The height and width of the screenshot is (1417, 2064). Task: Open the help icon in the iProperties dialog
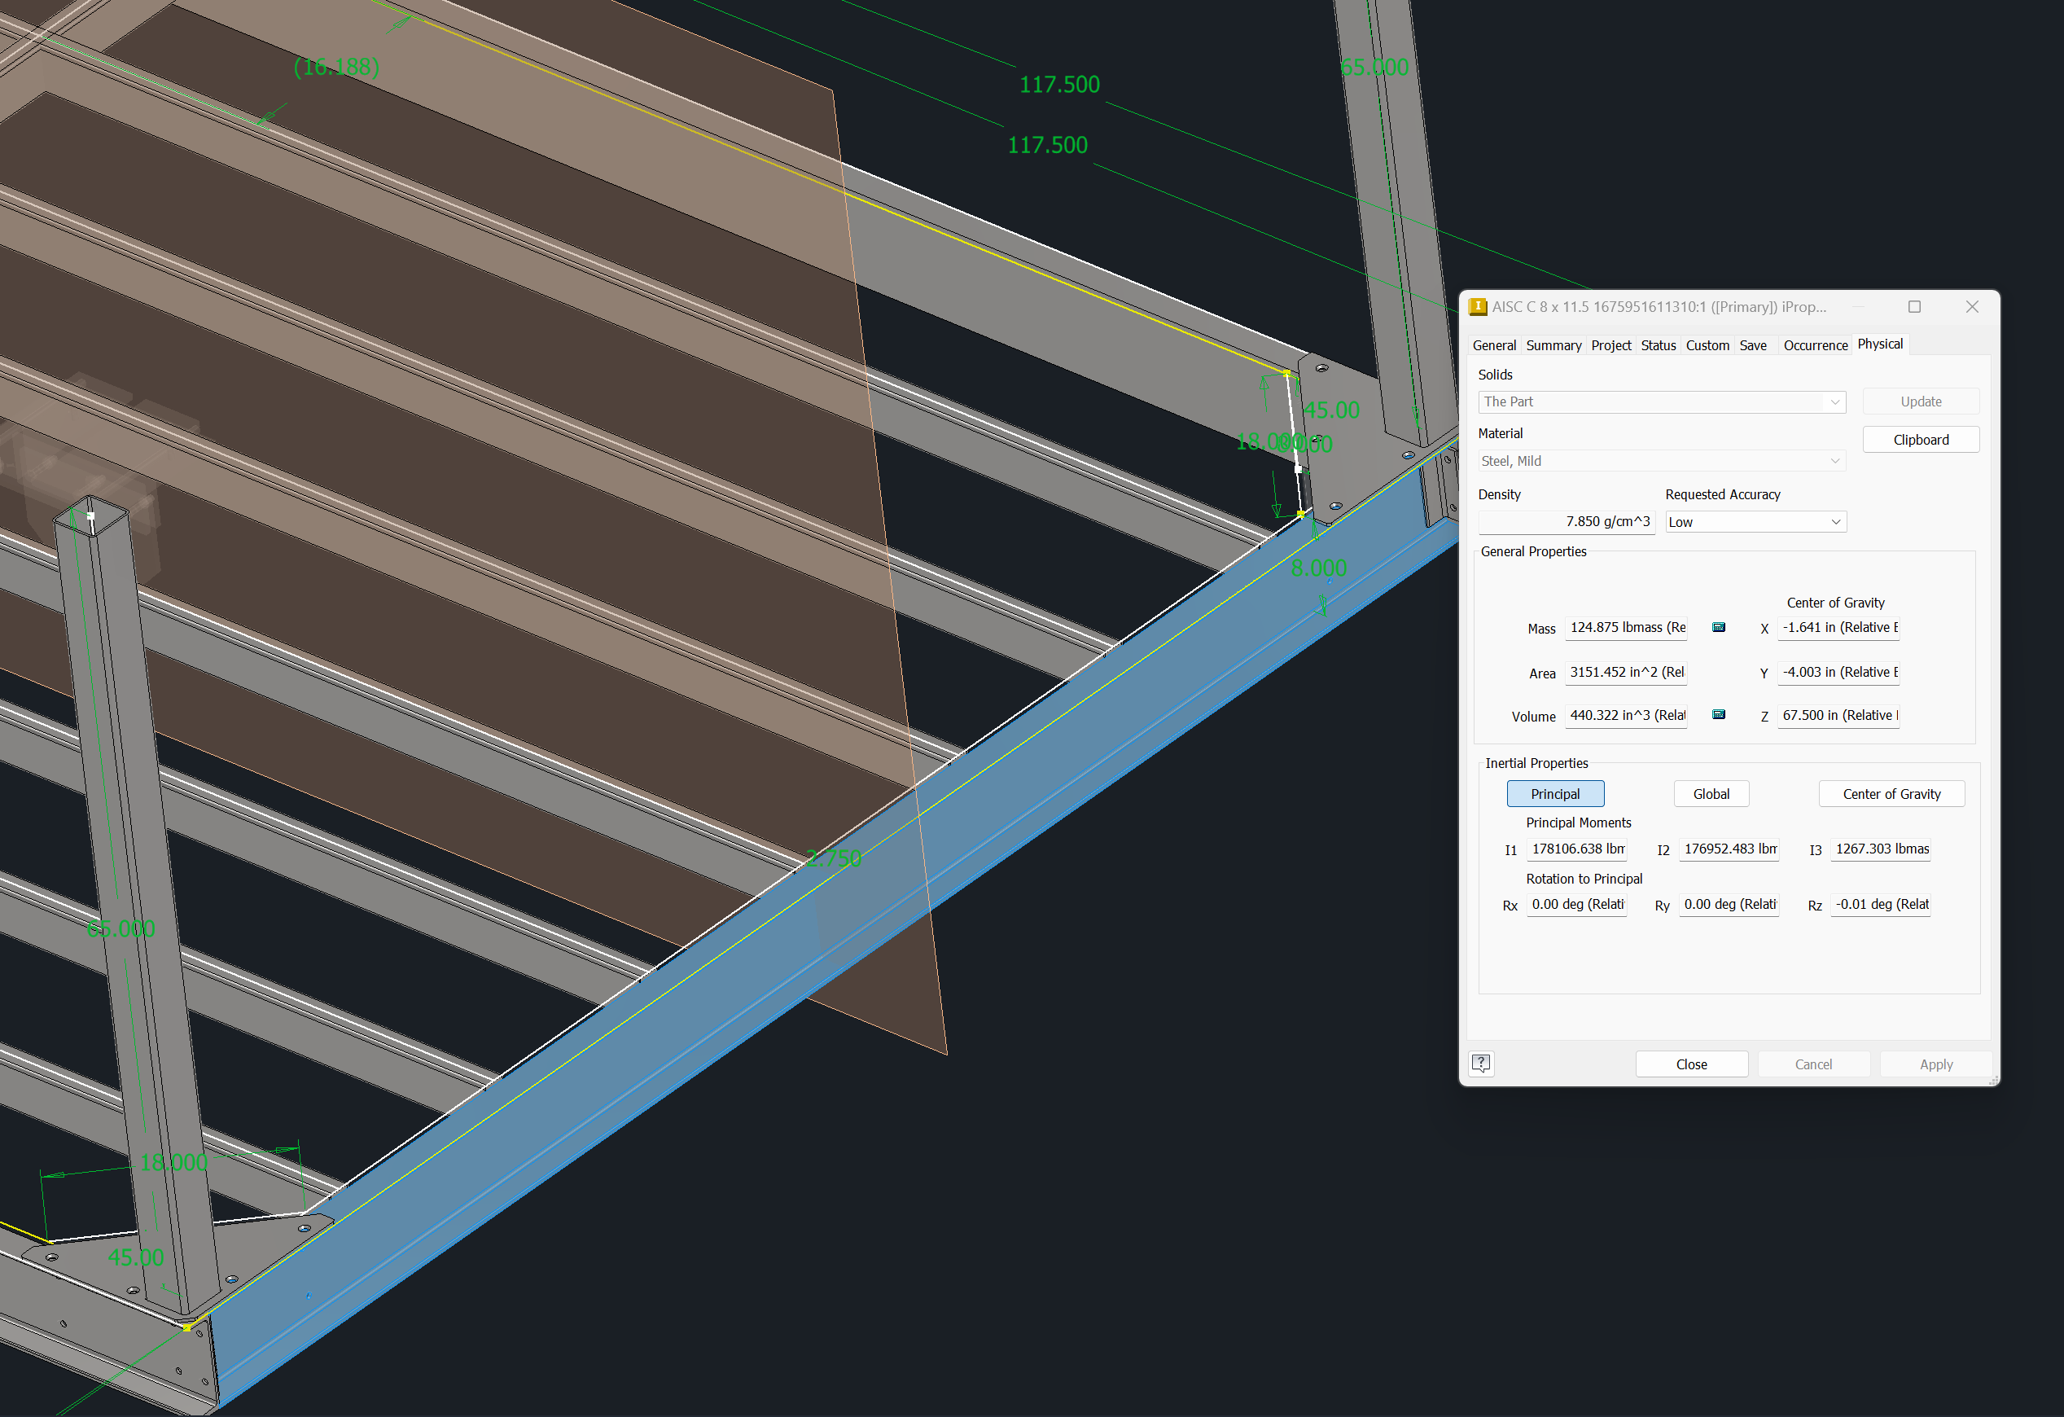point(1480,1064)
